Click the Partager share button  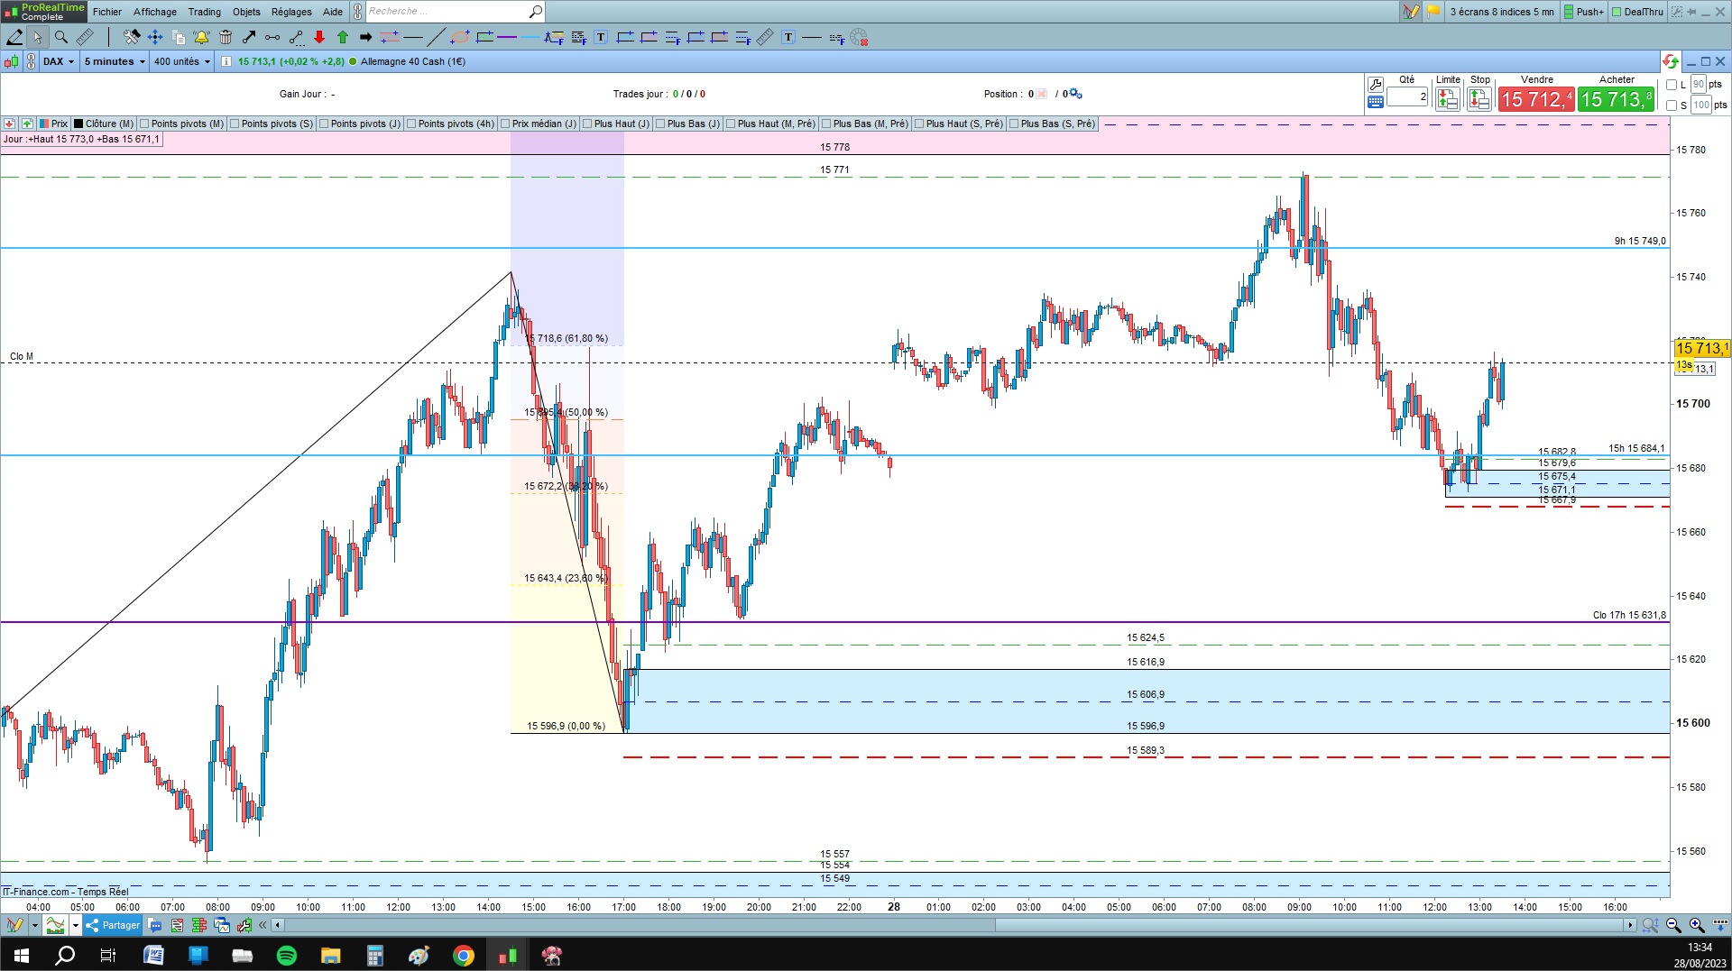114,925
